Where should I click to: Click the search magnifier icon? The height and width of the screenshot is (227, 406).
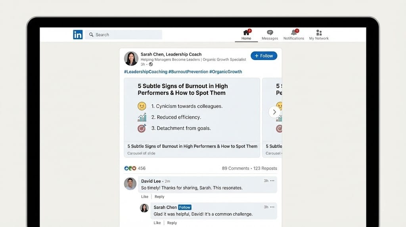coord(91,35)
